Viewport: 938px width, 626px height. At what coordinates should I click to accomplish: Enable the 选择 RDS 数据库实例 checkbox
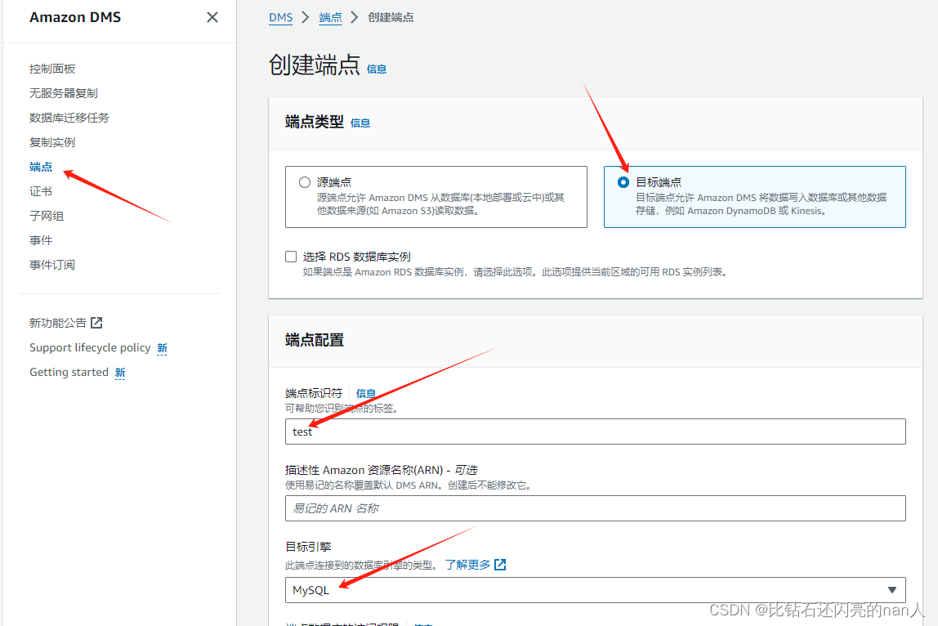click(291, 257)
